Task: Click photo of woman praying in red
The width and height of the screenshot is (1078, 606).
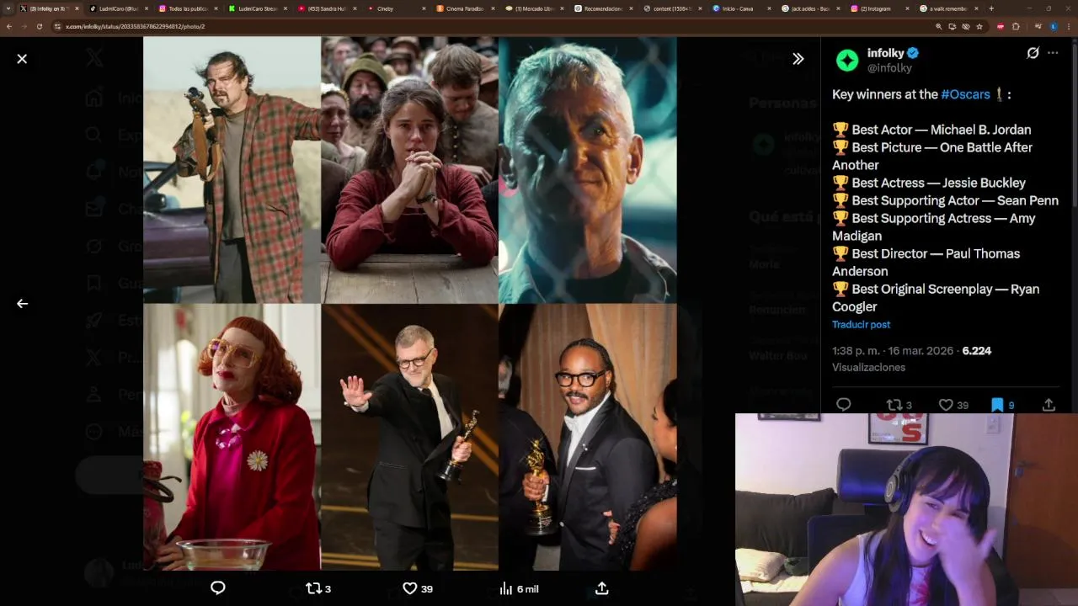Action: 409,169
